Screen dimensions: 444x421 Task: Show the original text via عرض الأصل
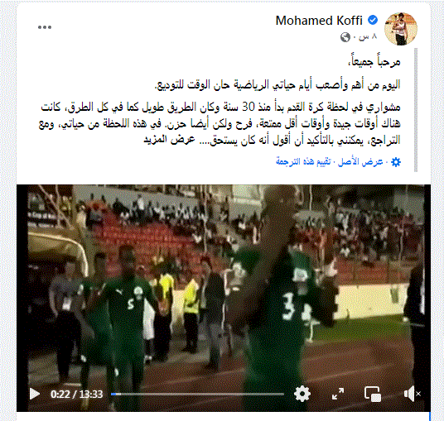(x=360, y=162)
